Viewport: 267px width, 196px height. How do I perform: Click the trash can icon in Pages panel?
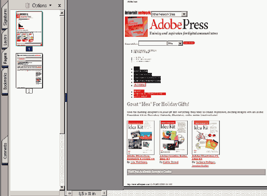[27, 6]
